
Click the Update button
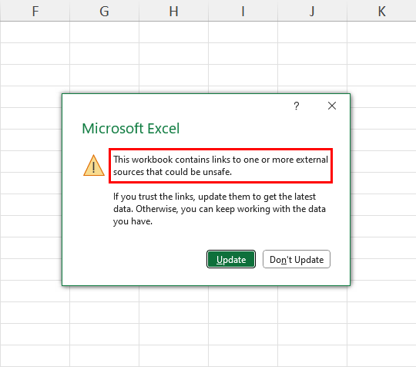pyautogui.click(x=231, y=259)
